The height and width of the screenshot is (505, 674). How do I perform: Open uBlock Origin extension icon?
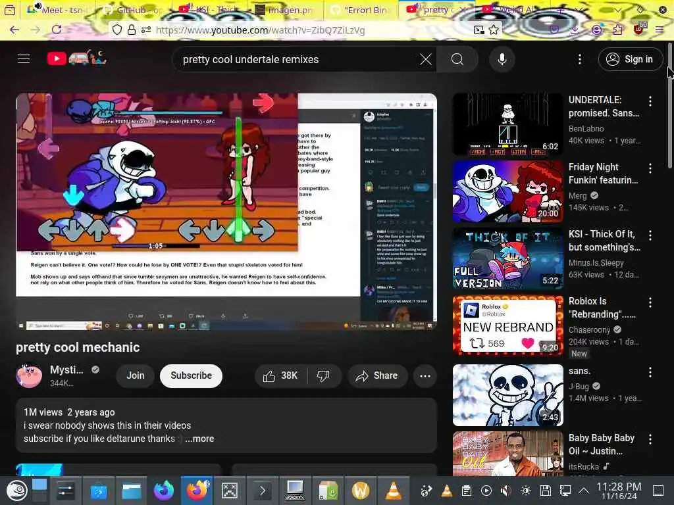(x=638, y=29)
